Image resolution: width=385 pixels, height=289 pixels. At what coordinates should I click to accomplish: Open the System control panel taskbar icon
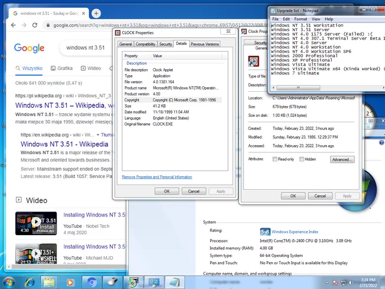pos(154,282)
